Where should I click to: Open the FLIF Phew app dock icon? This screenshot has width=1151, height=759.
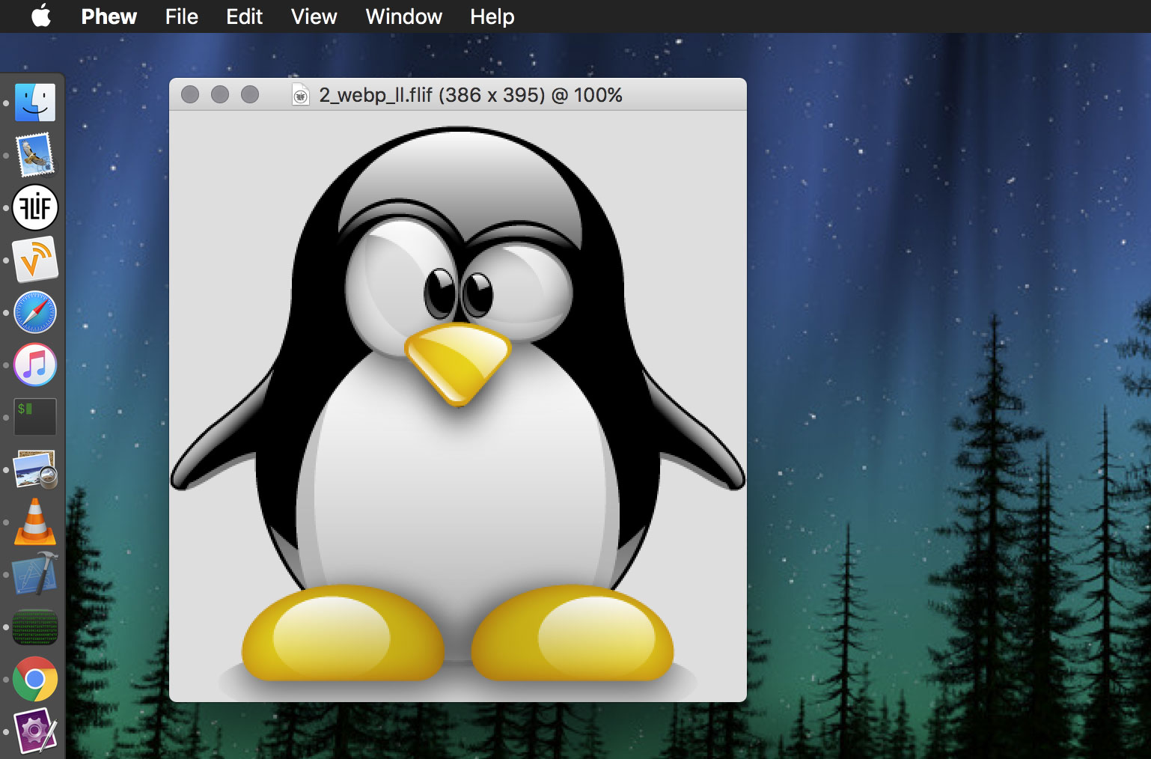click(35, 207)
